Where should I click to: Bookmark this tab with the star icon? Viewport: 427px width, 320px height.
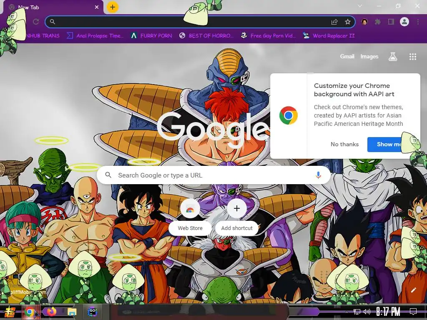(348, 22)
